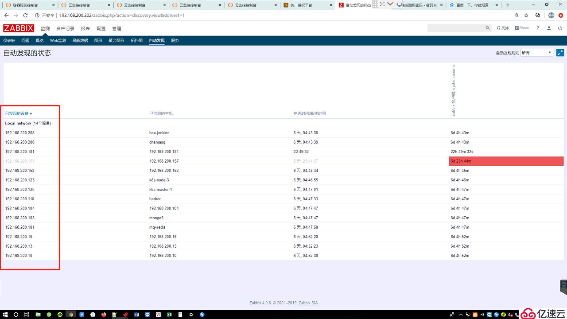Click the zoom magnifier icon in address bar

(x=517, y=15)
